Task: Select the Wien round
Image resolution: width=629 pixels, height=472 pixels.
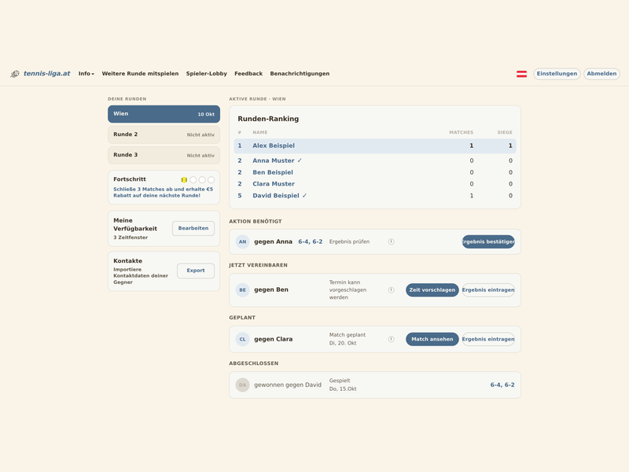Action: 164,114
